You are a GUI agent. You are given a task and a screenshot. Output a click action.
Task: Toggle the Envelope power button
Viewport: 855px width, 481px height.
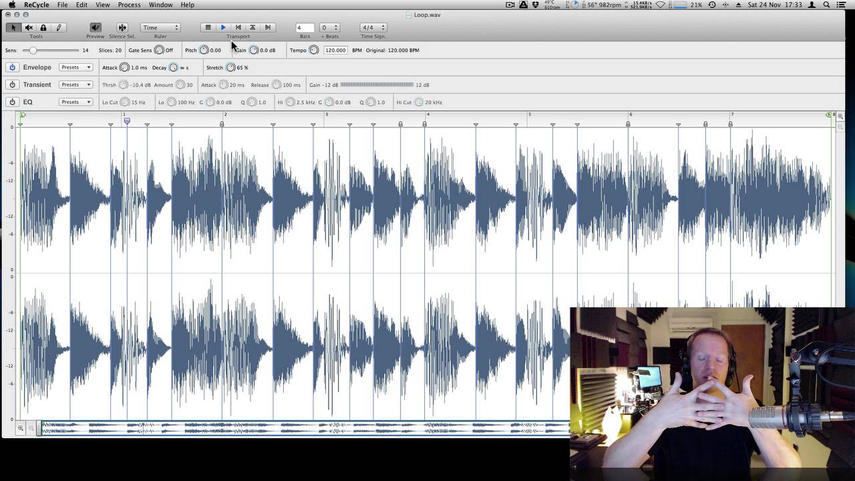coord(12,67)
